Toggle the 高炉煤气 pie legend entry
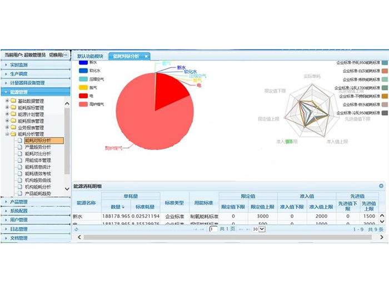 click(83, 104)
